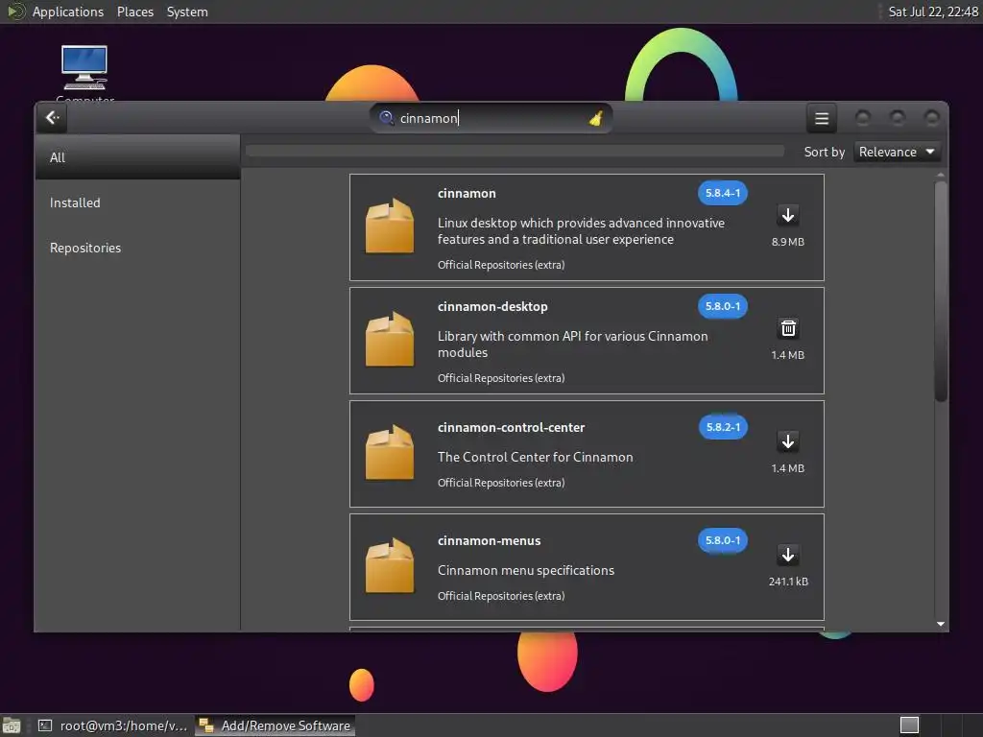Click the cinnamon-control-center package box icon
Image resolution: width=983 pixels, height=737 pixels.
(390, 453)
